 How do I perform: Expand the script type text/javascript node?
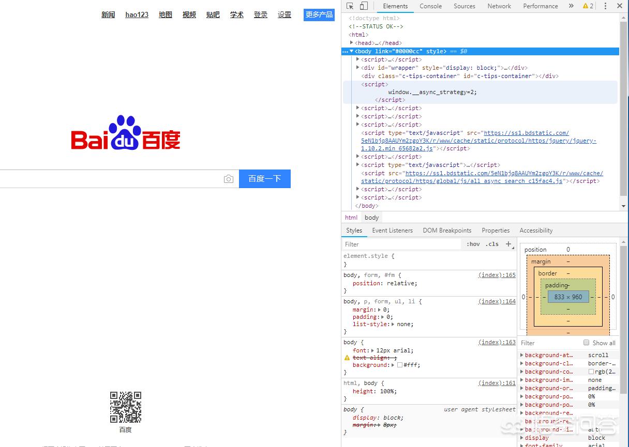click(x=358, y=165)
